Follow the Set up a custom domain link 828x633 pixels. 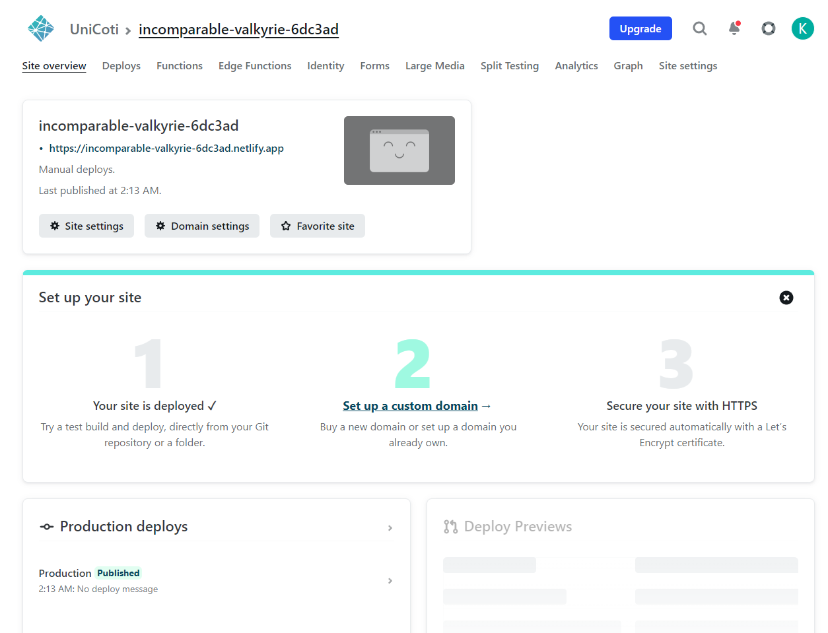[x=410, y=406]
